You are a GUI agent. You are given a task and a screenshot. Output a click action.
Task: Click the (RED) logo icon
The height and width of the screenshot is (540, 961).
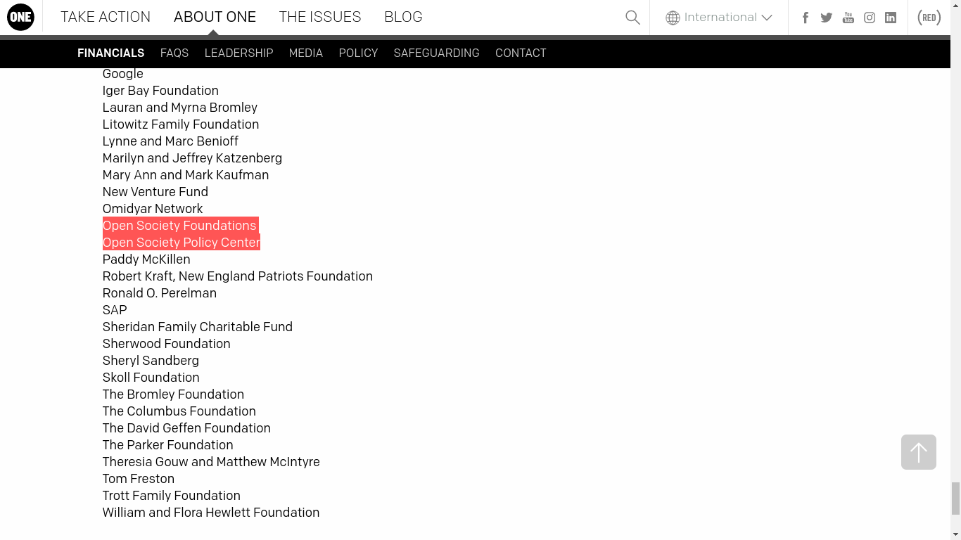pos(929,18)
